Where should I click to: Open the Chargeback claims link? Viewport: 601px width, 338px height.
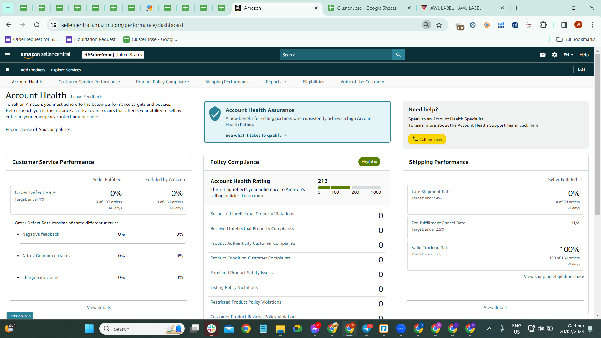tap(41, 277)
